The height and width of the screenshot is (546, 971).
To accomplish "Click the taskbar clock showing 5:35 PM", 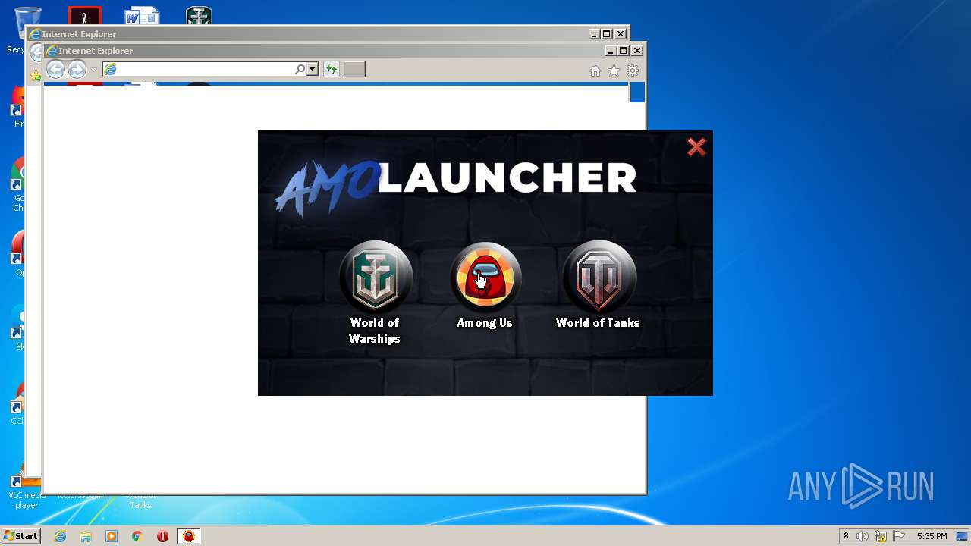I will click(932, 536).
